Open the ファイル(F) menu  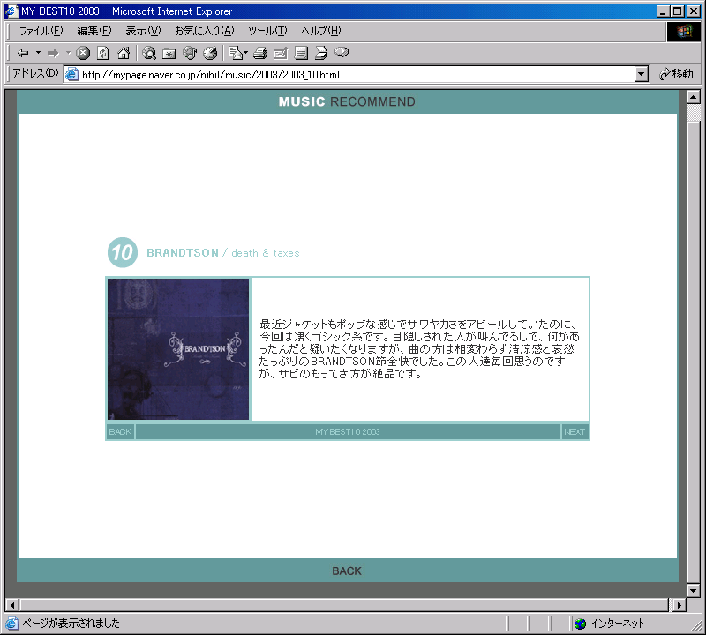(x=41, y=31)
